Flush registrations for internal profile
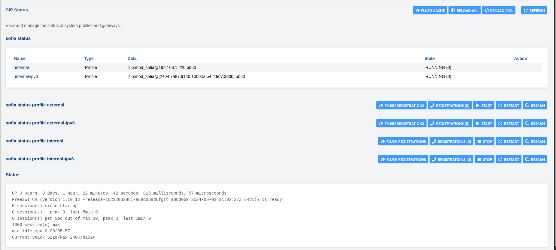Viewport: 556px width, 250px height. coord(403,141)
